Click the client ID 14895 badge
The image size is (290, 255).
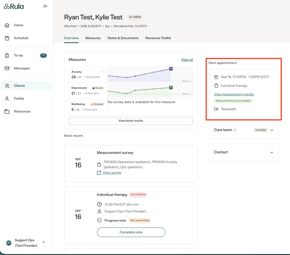tap(135, 17)
